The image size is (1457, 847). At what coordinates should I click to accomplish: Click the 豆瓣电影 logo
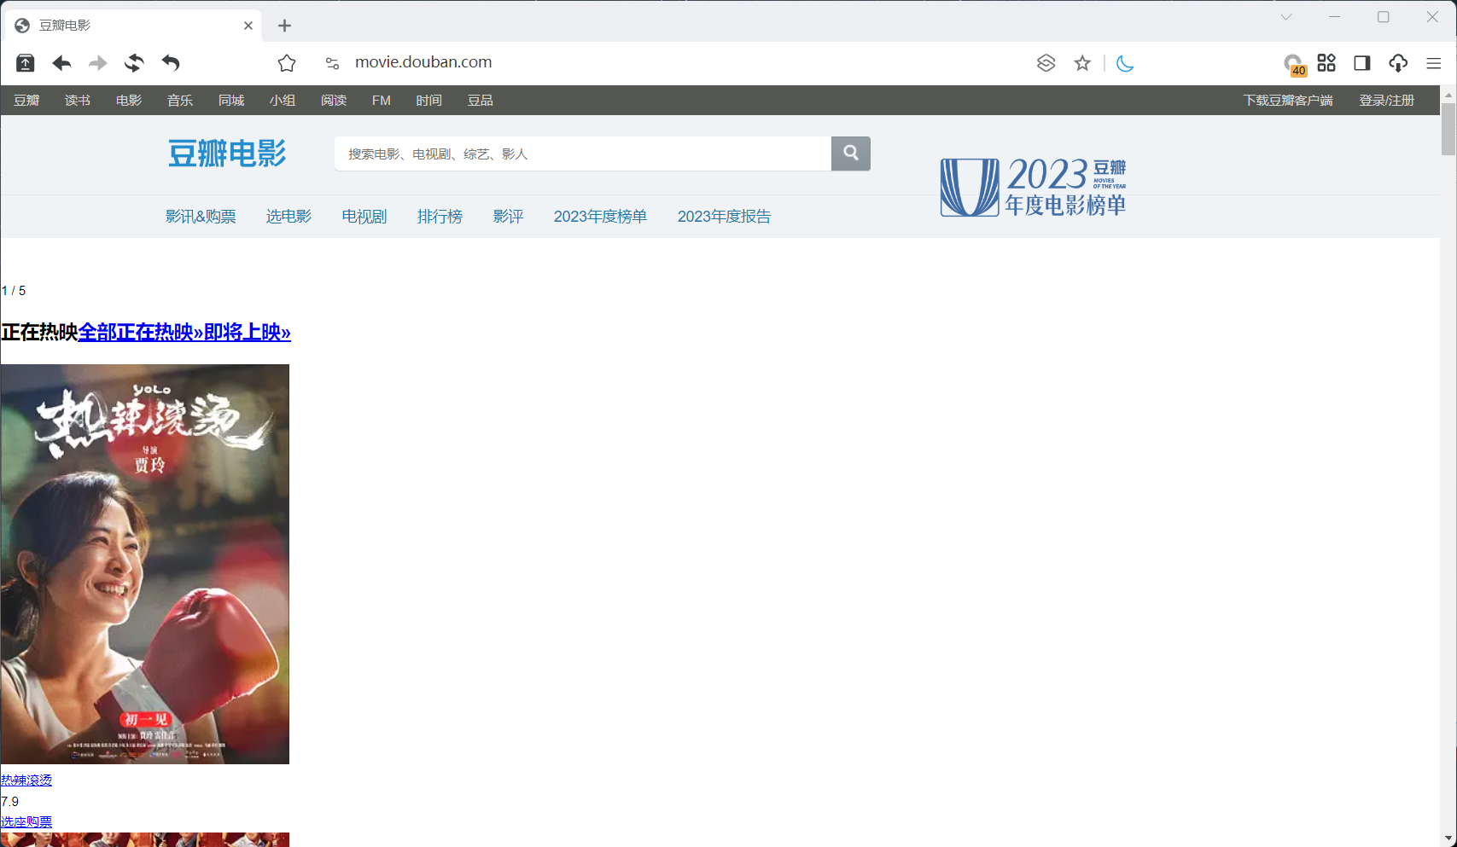point(227,154)
